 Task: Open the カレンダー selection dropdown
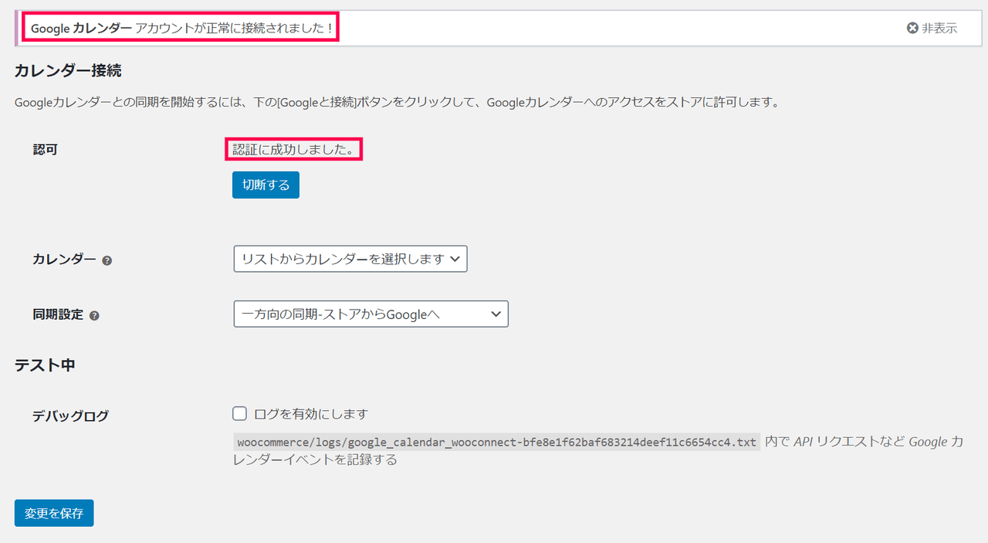350,259
